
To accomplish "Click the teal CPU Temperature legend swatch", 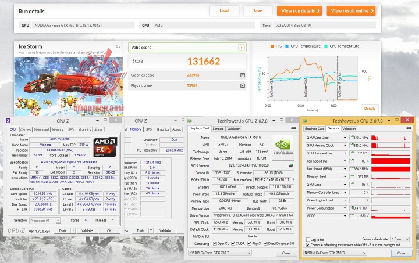I will click(x=326, y=46).
